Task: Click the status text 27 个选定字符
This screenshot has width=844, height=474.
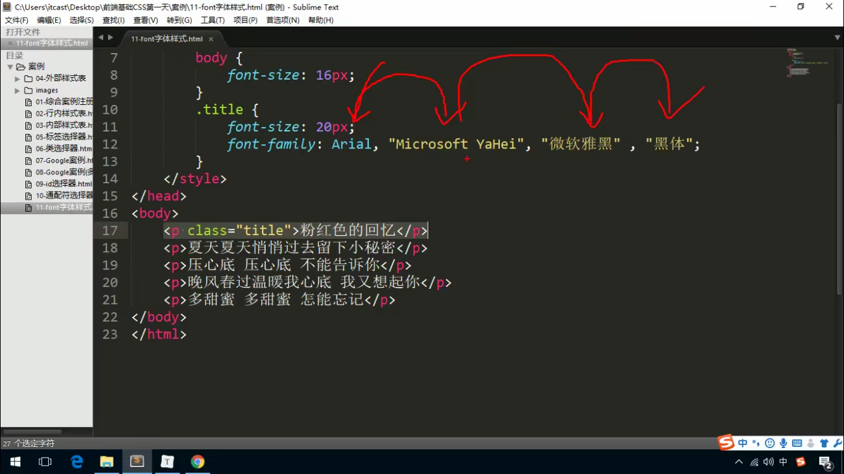Action: [29, 444]
